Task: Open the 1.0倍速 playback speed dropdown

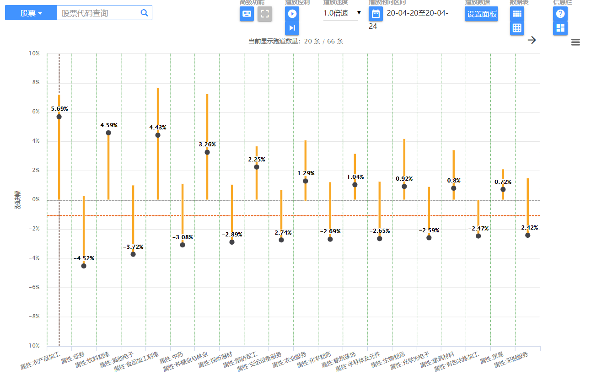Action: [x=342, y=13]
